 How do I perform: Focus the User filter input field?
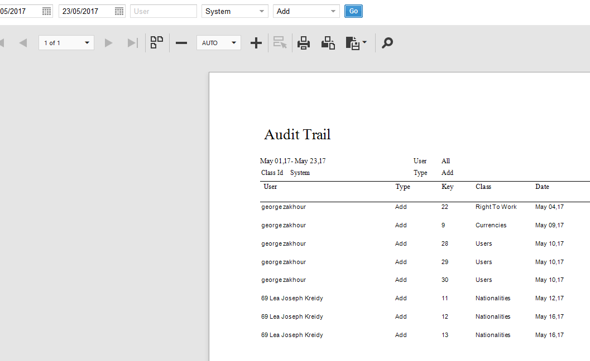coord(164,11)
